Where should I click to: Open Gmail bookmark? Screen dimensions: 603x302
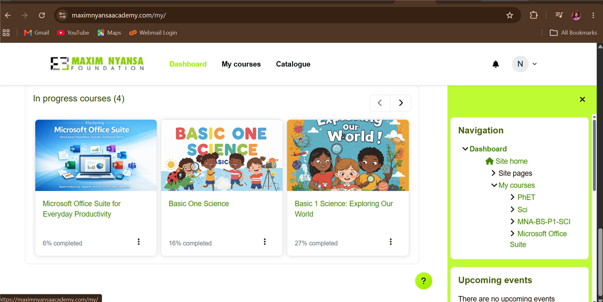pyautogui.click(x=37, y=33)
